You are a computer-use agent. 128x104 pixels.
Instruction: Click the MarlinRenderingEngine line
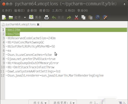tap(55, 75)
